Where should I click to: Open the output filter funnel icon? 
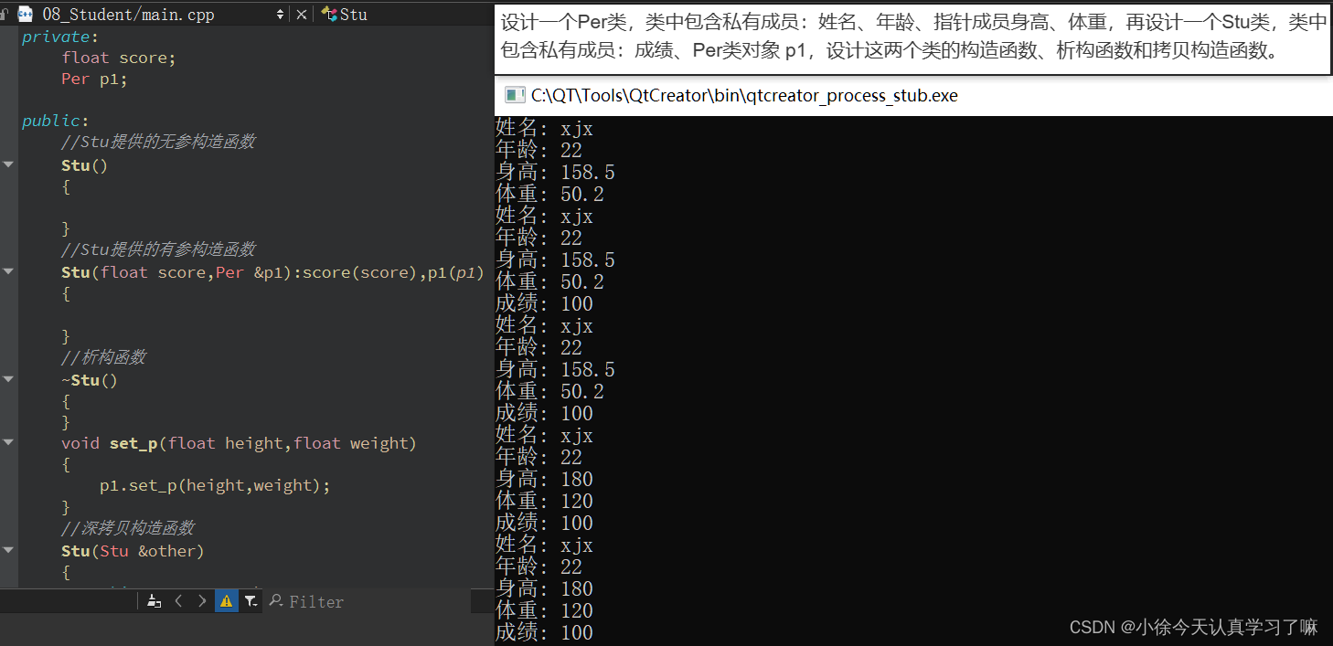click(251, 600)
